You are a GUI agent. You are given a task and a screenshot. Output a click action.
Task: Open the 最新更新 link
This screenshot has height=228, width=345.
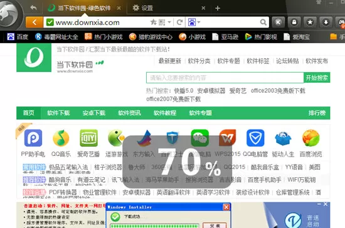point(169,61)
